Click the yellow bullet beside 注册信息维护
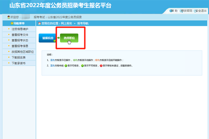Screen dimensions: 209x139 (x=9, y=29)
